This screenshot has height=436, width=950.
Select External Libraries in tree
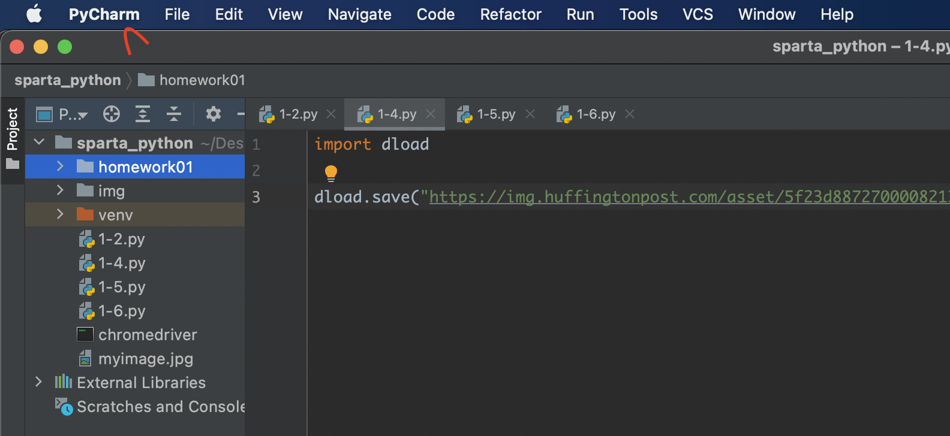pyautogui.click(x=135, y=382)
